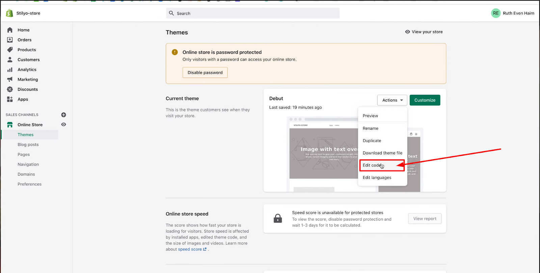Viewport: 540px width, 273px height.
Task: Click the SALES CHANNELS heading
Action: (22, 115)
